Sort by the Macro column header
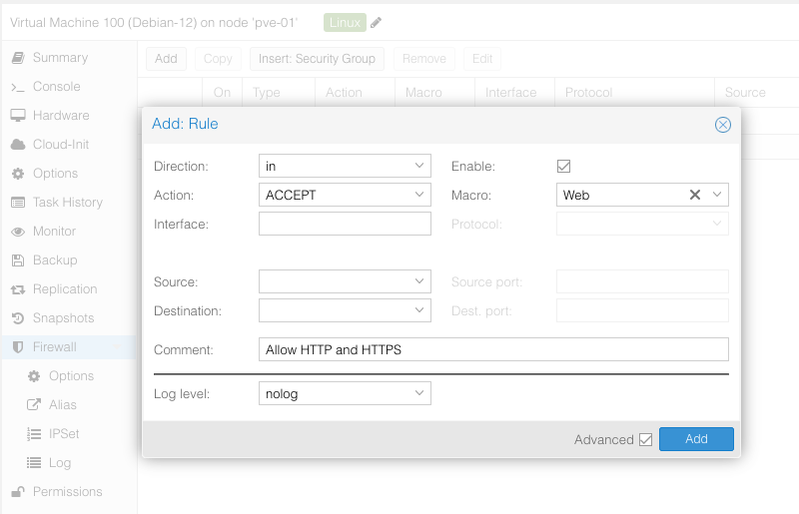The height and width of the screenshot is (514, 799). pyautogui.click(x=434, y=92)
